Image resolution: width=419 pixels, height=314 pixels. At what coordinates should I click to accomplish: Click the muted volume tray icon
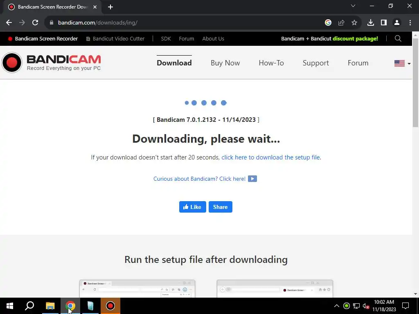pyautogui.click(x=366, y=306)
